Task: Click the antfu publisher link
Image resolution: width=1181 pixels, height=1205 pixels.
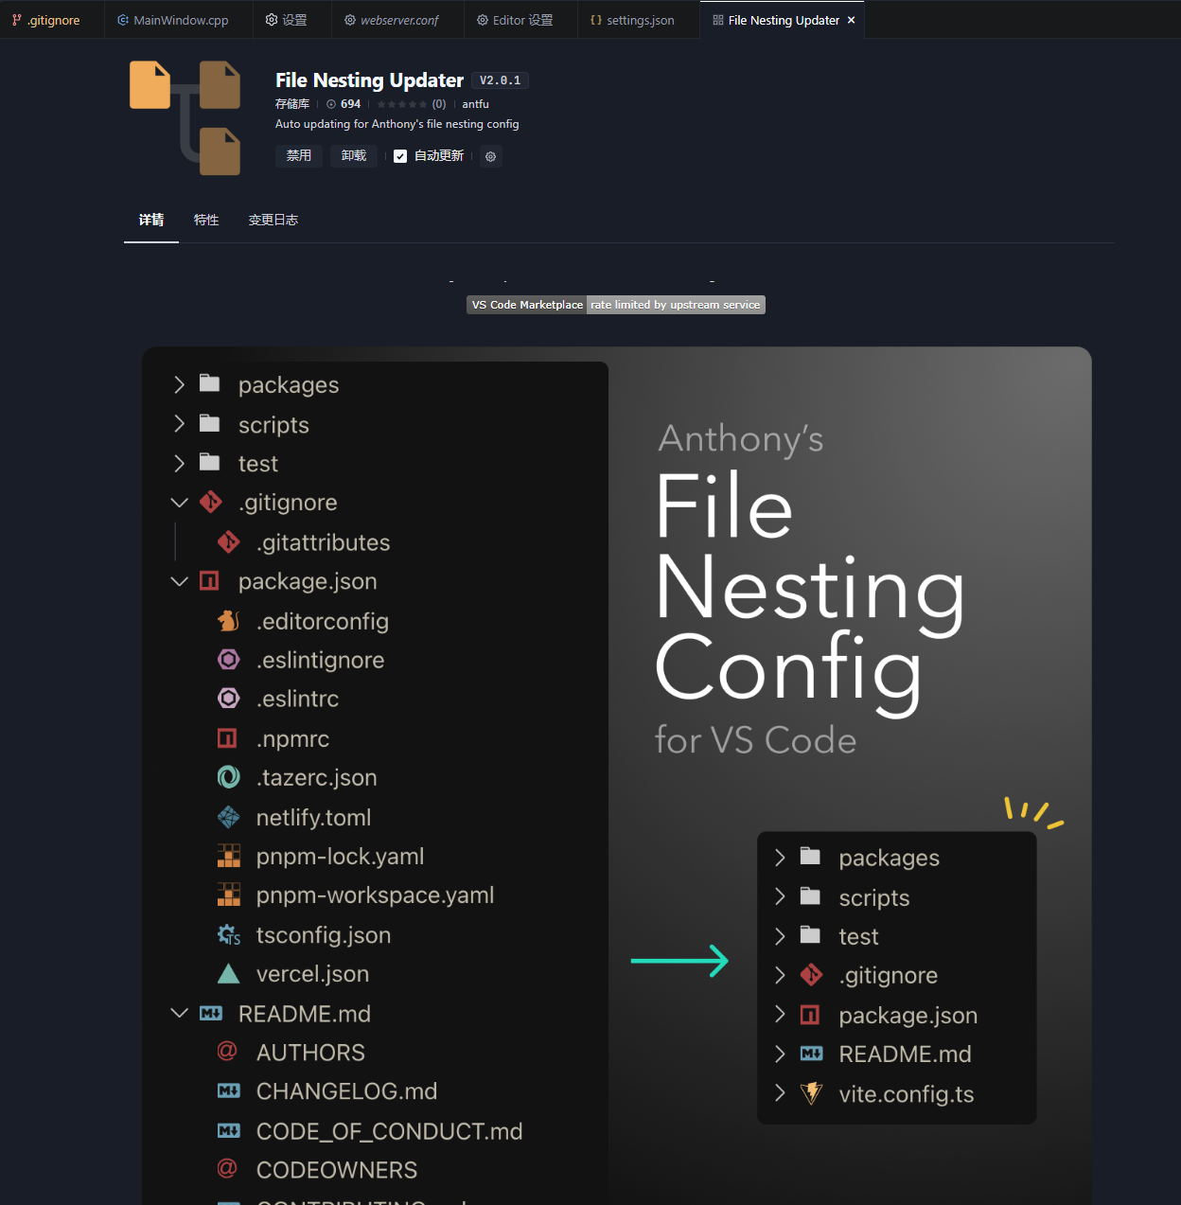Action: (475, 104)
